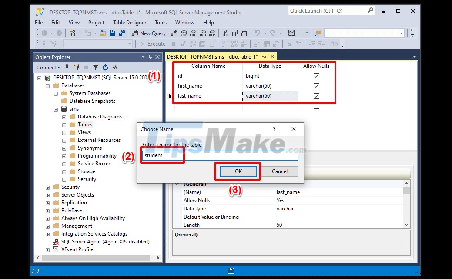Click the Refresh icon in Object Explorer

tap(105, 67)
